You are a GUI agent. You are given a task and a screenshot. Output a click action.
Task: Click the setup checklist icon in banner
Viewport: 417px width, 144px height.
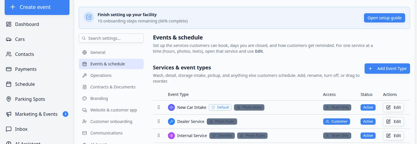[x=89, y=17]
